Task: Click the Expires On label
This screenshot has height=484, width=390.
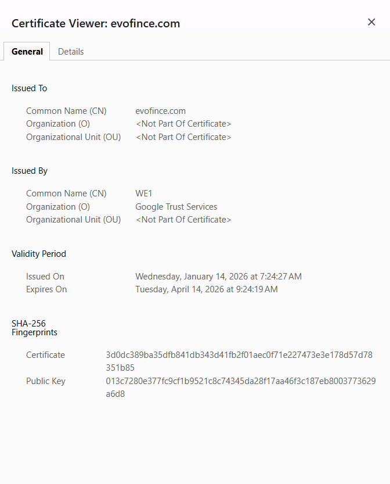Action: tap(46, 289)
